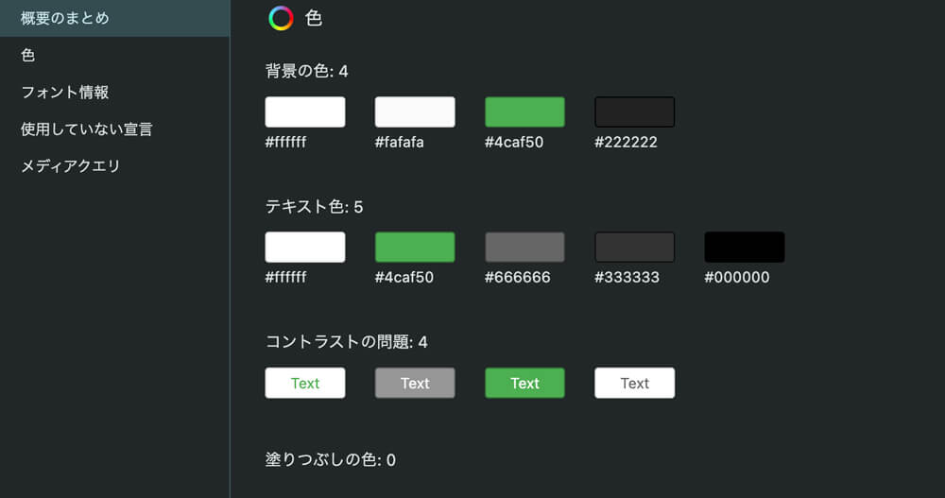Select the #fafafa background color swatch
945x498 pixels.
(x=415, y=112)
